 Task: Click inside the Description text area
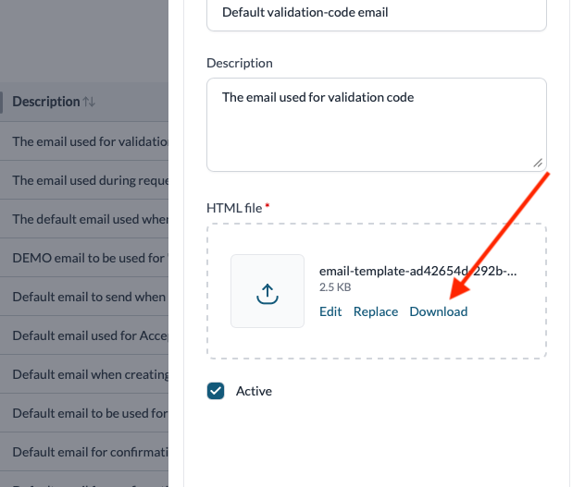click(377, 125)
